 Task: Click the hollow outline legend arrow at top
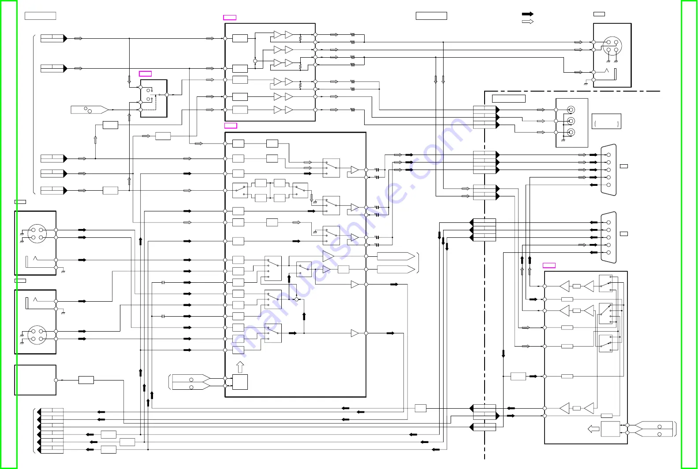click(x=527, y=21)
